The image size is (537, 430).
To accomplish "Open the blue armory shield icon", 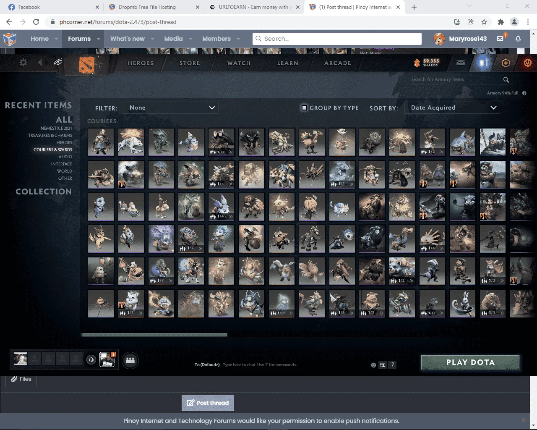I will pyautogui.click(x=484, y=63).
